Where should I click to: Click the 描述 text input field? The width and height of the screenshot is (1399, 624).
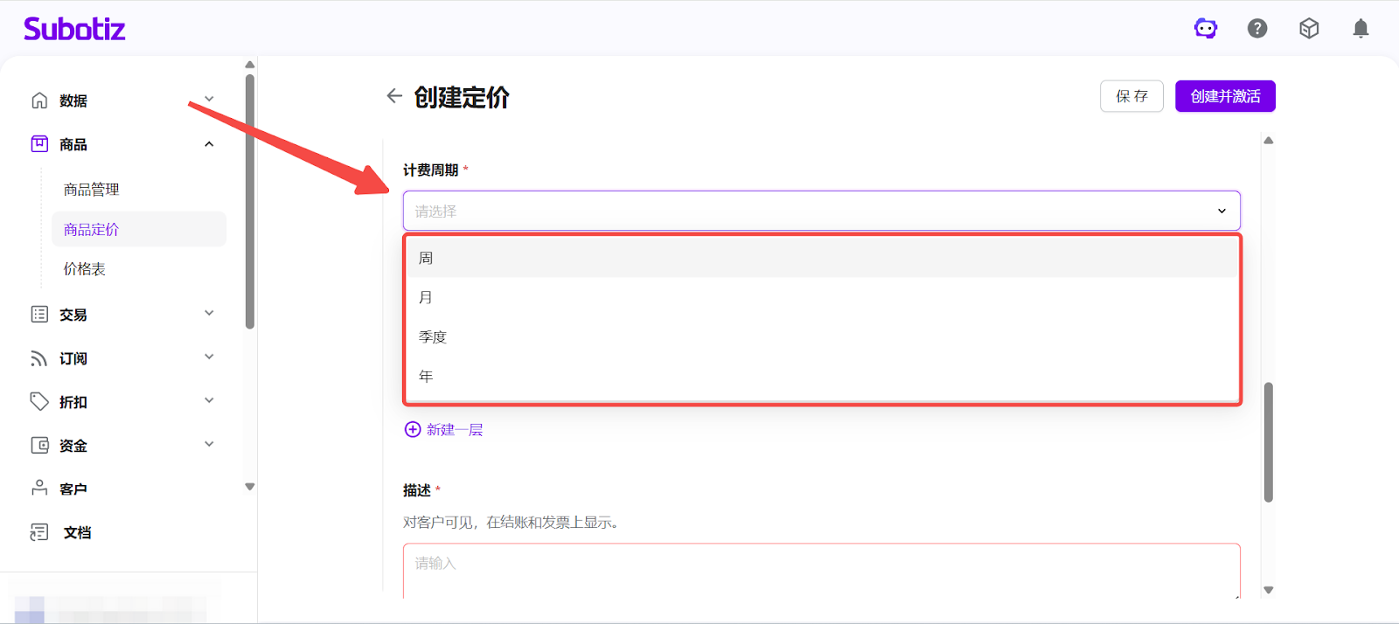click(821, 570)
